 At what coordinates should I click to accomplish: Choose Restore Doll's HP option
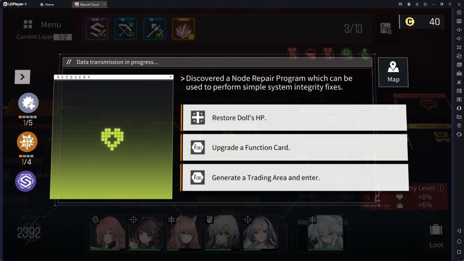295,117
